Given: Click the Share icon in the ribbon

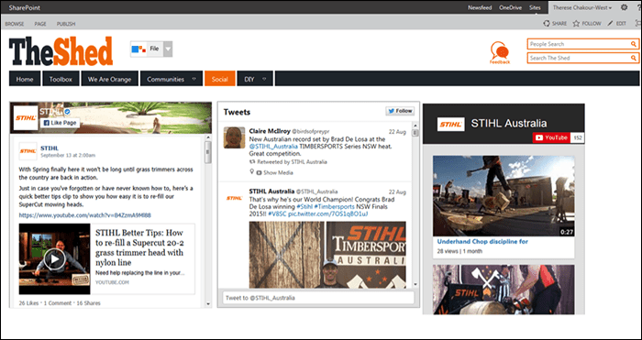Looking at the screenshot, I should pyautogui.click(x=547, y=24).
